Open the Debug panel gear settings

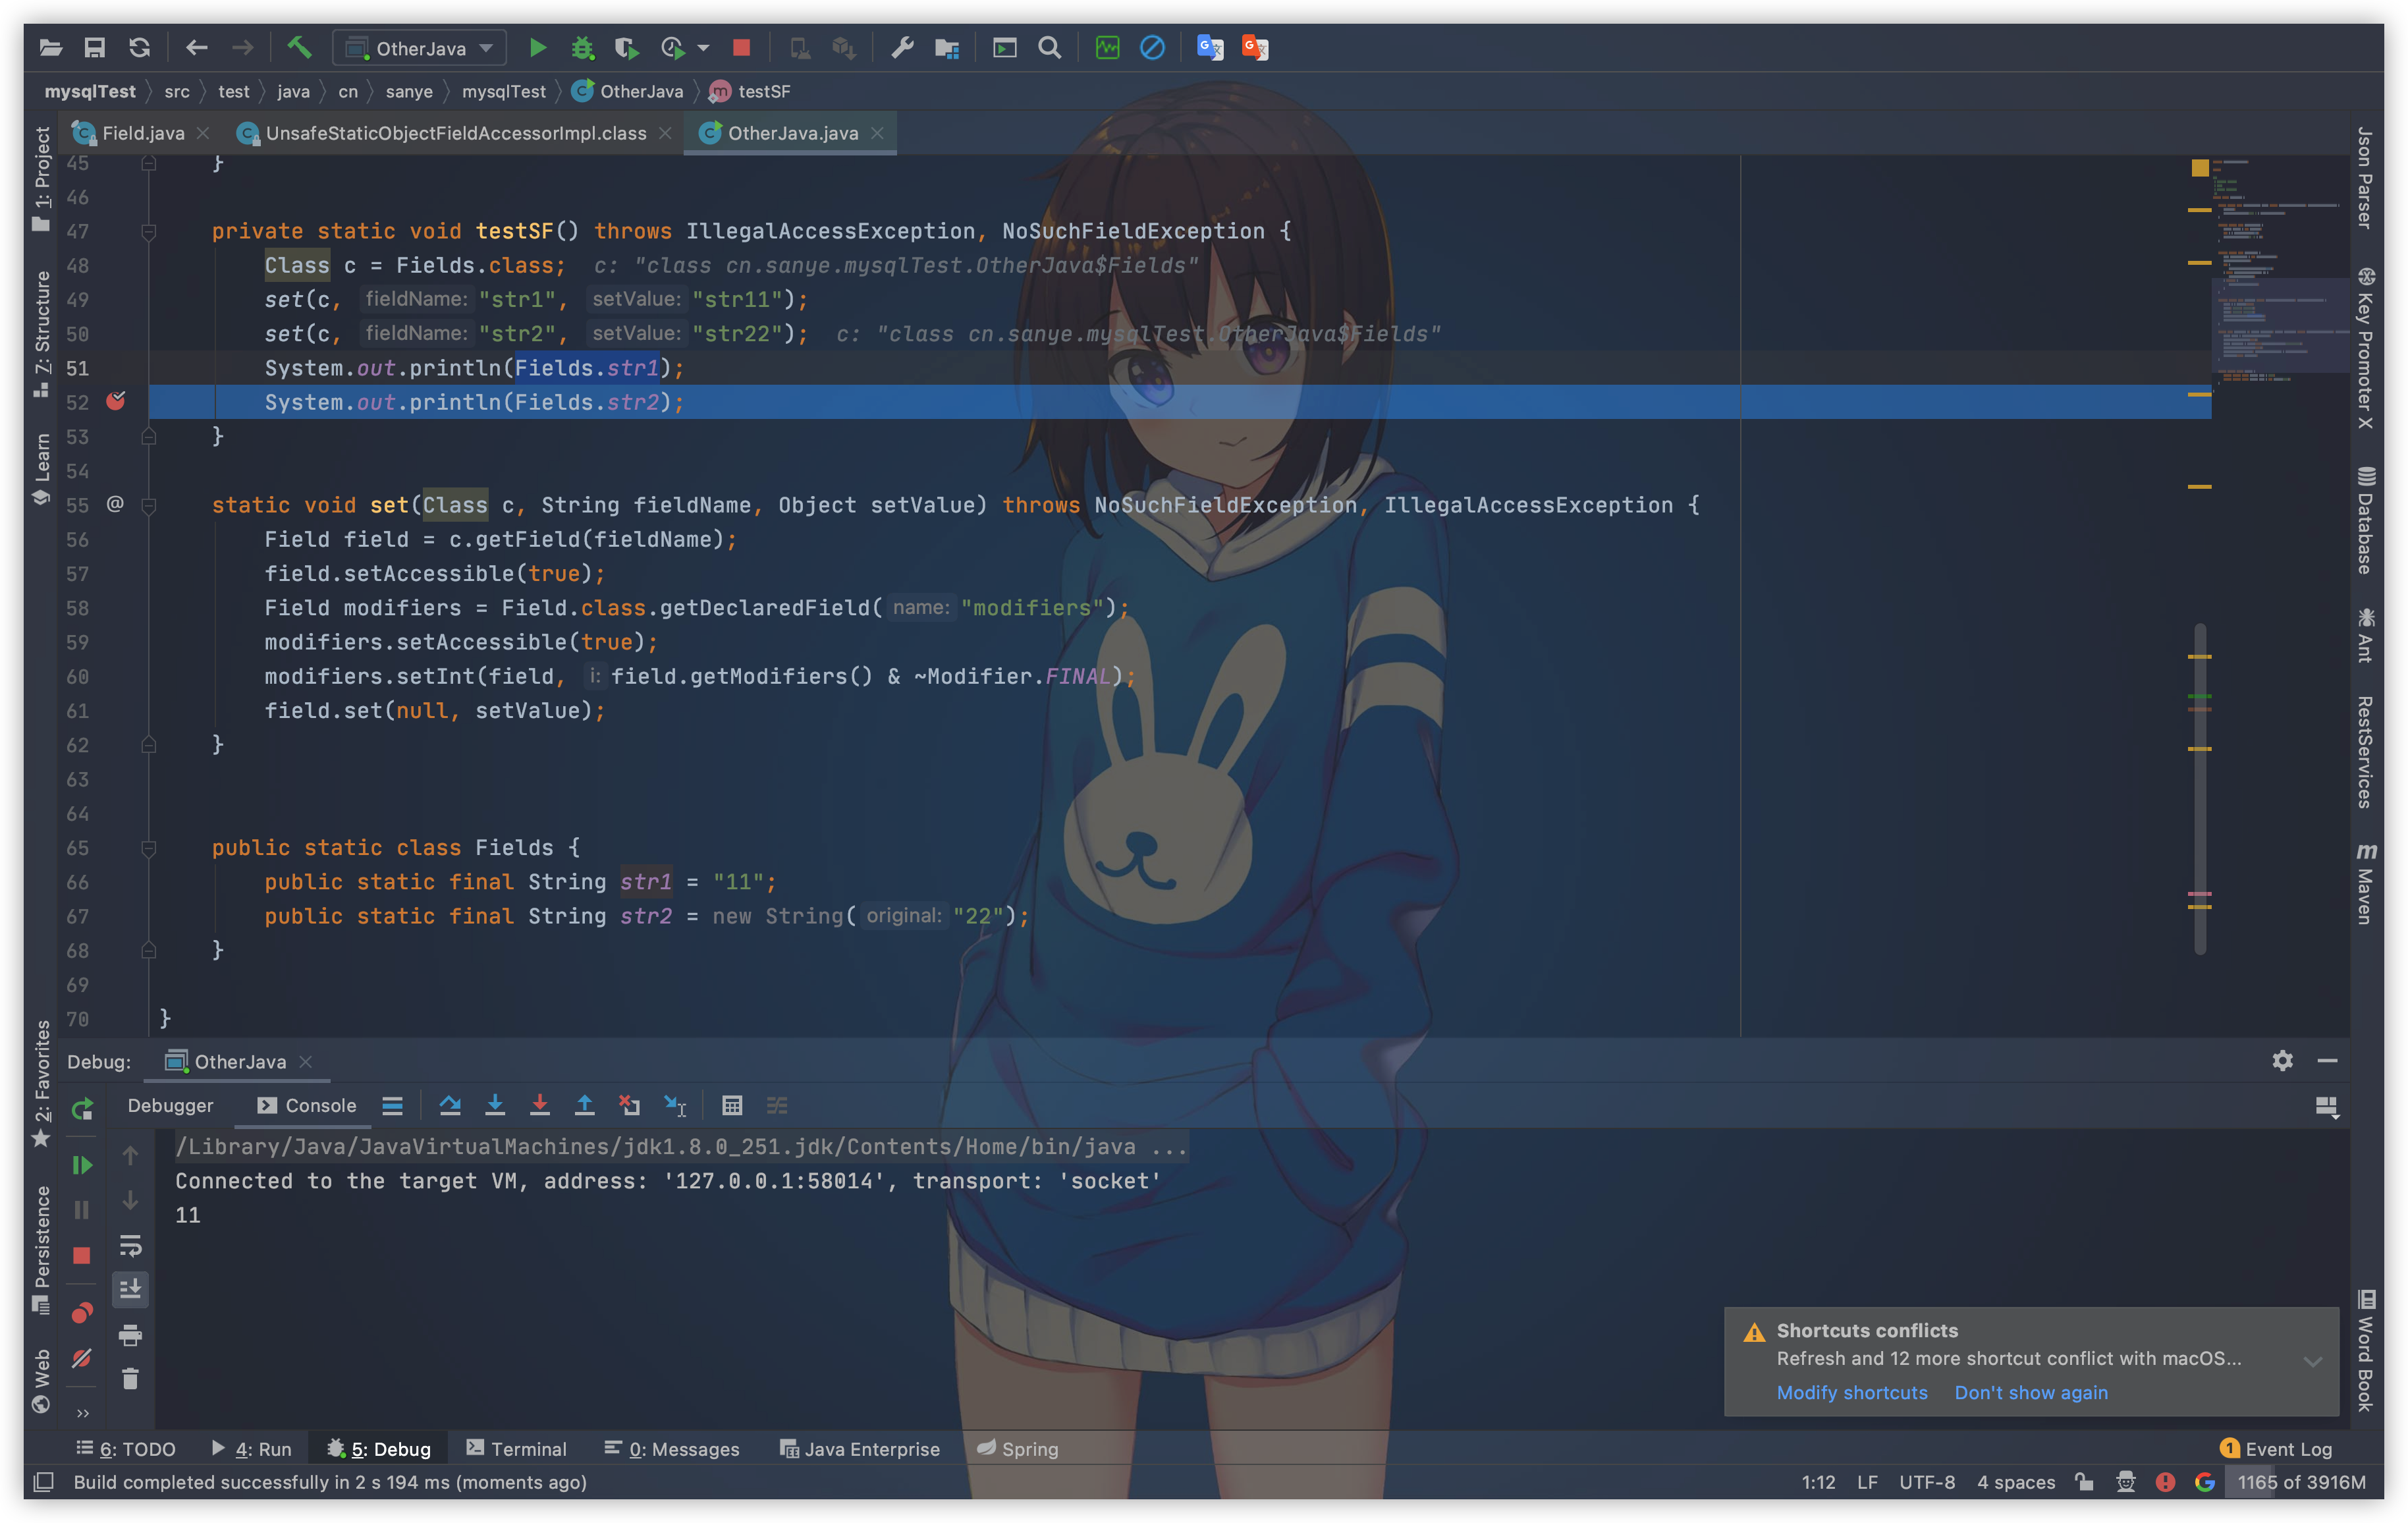point(2282,1061)
